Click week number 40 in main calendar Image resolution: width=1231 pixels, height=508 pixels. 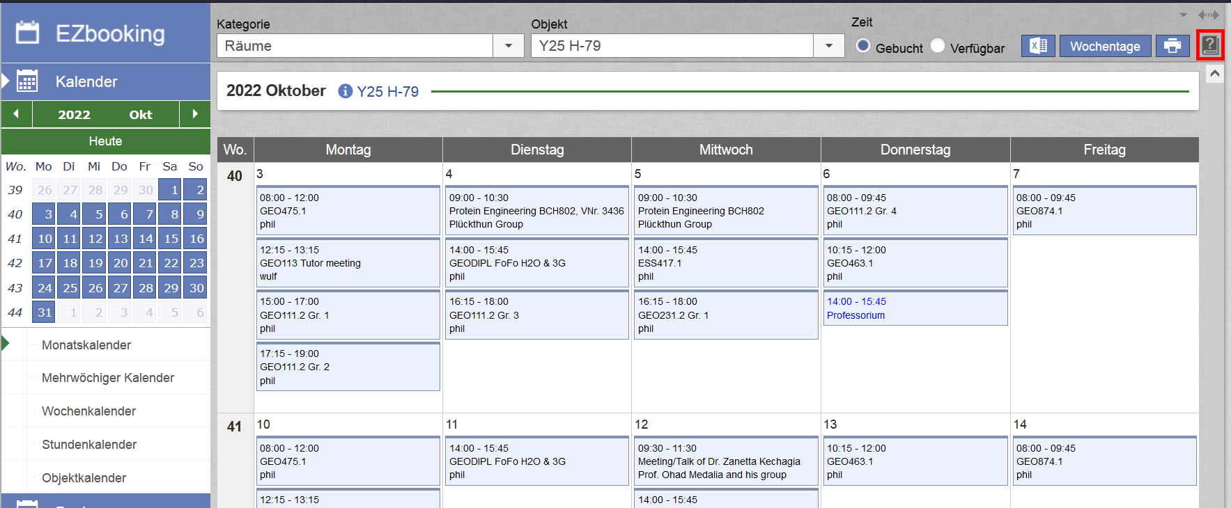[235, 176]
